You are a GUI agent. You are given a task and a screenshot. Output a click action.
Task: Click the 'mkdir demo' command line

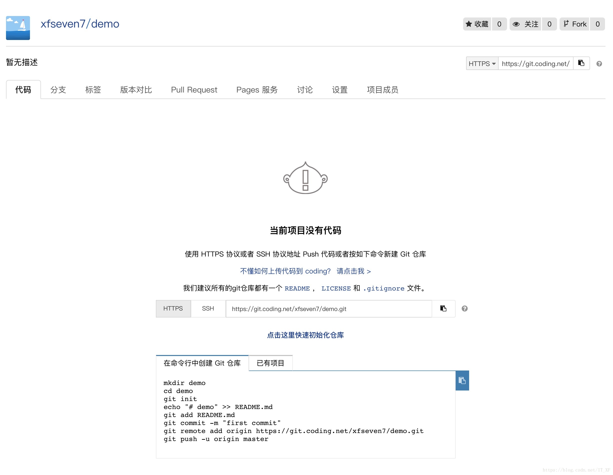(184, 383)
